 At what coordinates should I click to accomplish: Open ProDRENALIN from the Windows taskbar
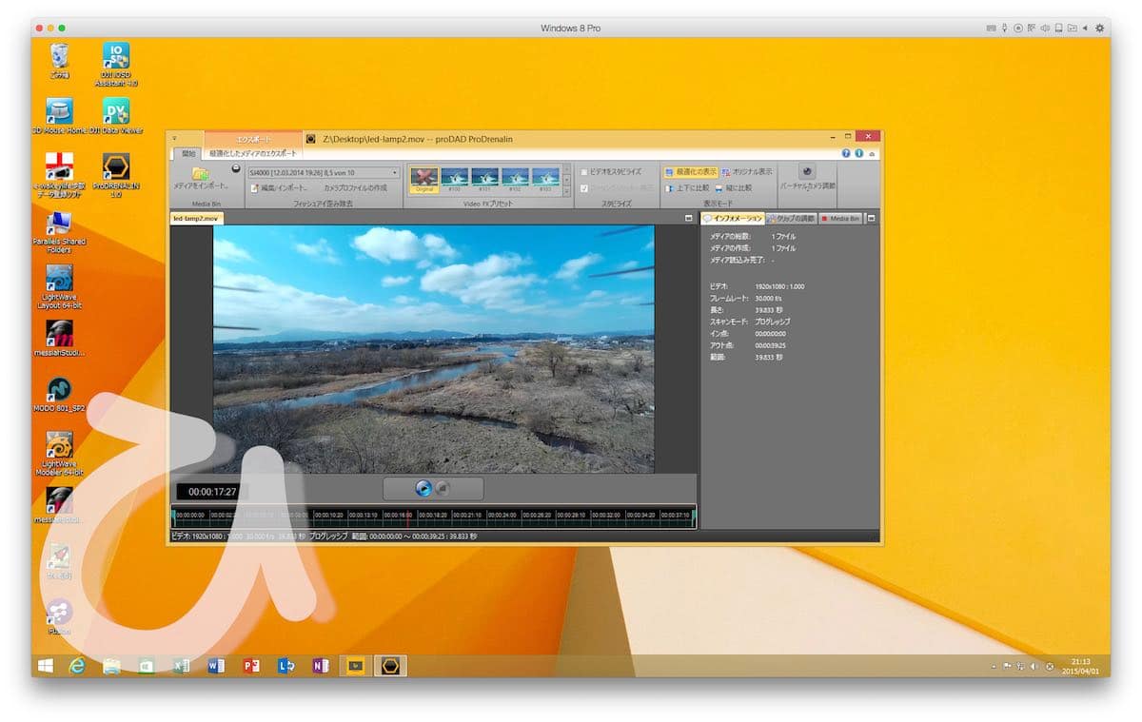[x=389, y=666]
